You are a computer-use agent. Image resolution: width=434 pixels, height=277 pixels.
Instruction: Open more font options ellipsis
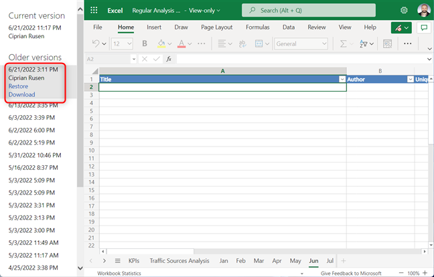tap(201, 43)
